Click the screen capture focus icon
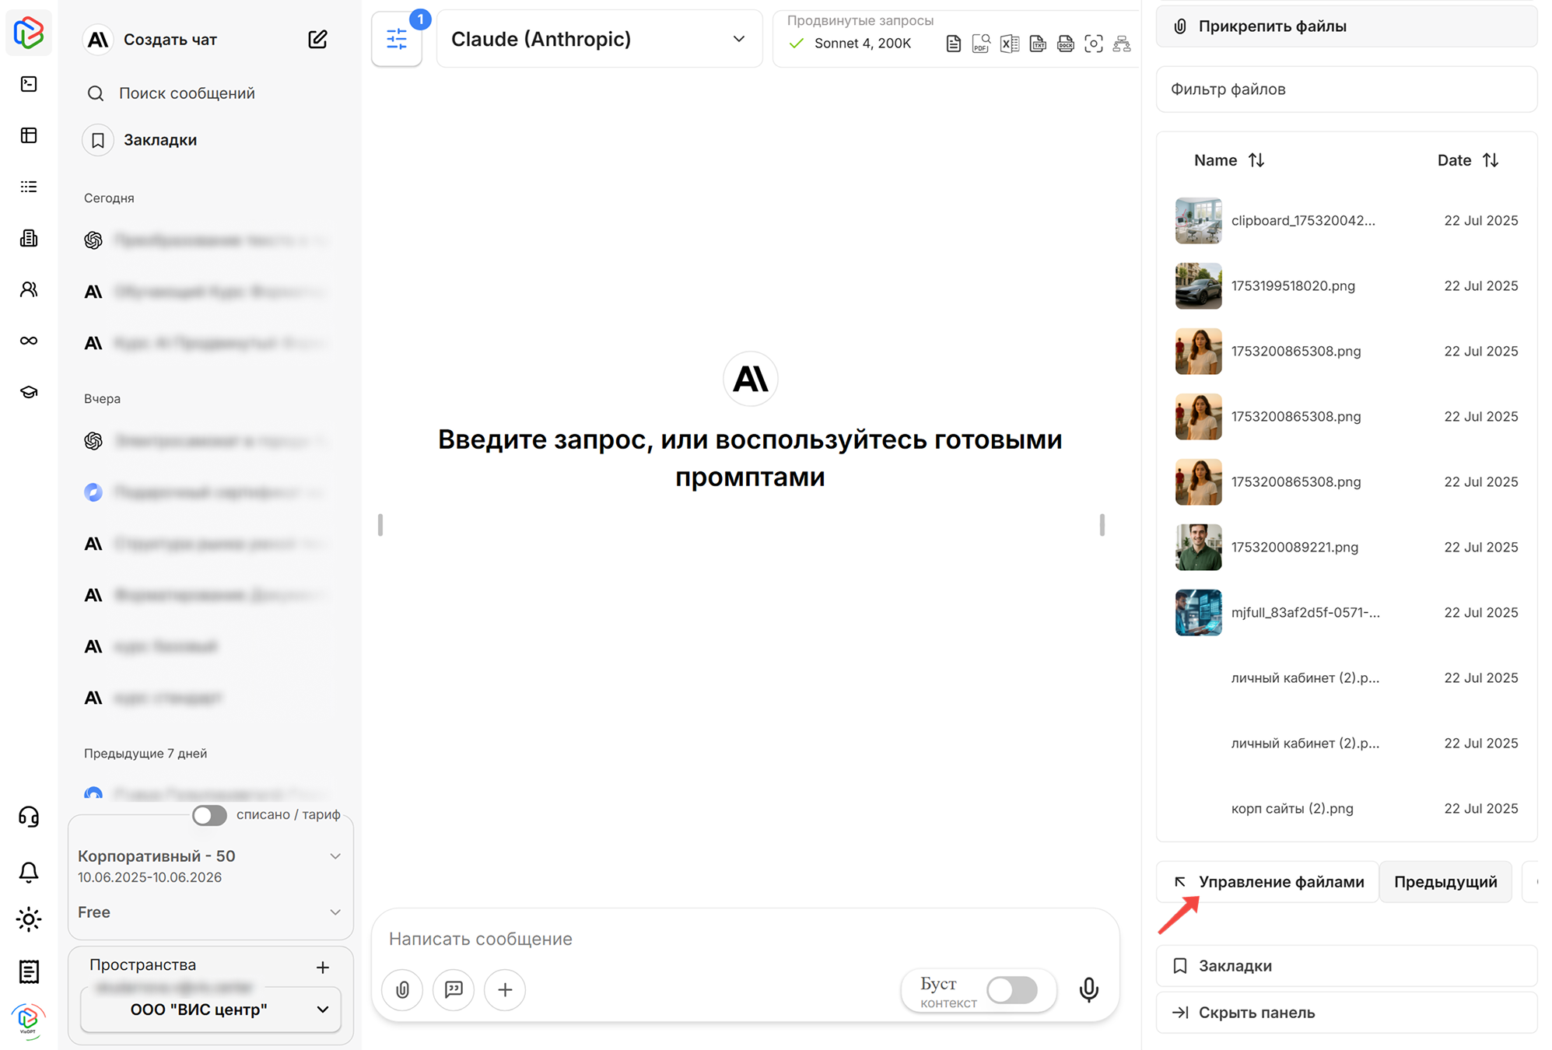Image resolution: width=1552 pixels, height=1050 pixels. 1094,44
